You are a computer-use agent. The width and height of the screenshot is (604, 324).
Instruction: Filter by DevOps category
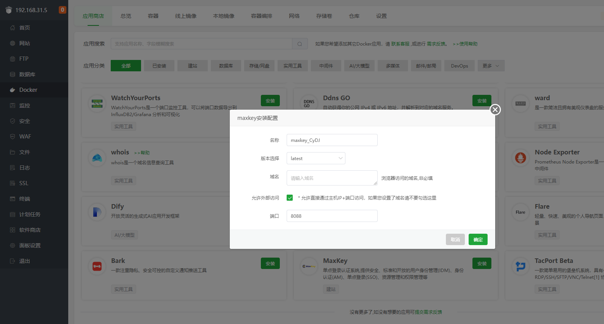click(x=460, y=66)
